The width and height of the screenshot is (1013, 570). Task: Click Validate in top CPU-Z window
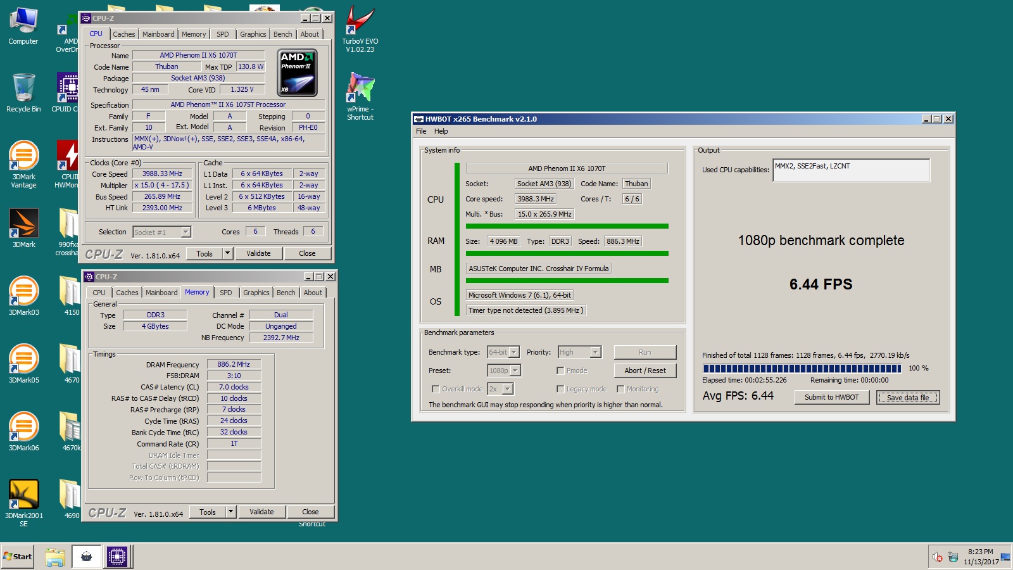coord(258,253)
